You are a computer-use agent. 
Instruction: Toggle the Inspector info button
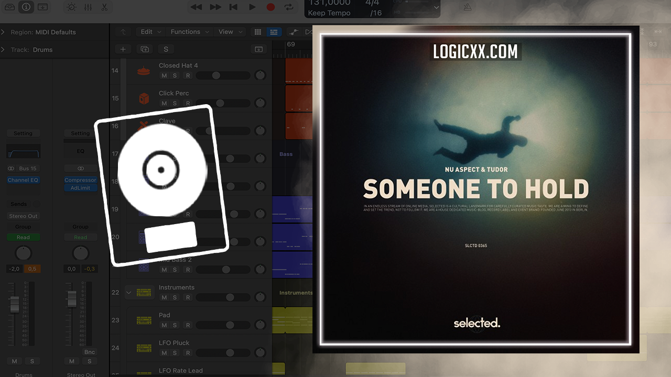click(x=26, y=7)
